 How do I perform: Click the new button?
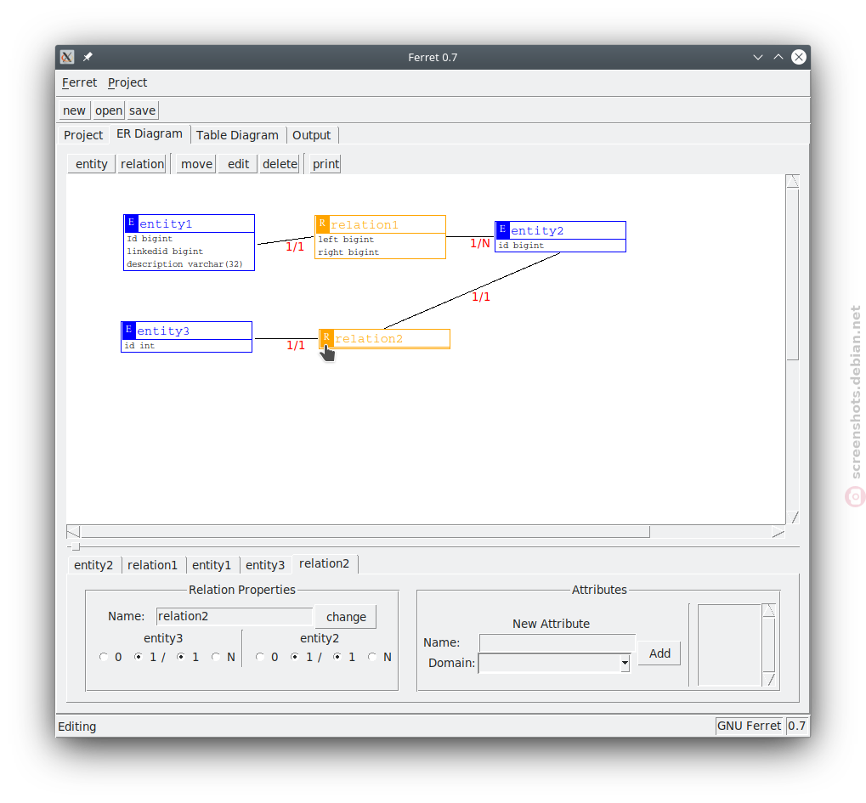74,110
